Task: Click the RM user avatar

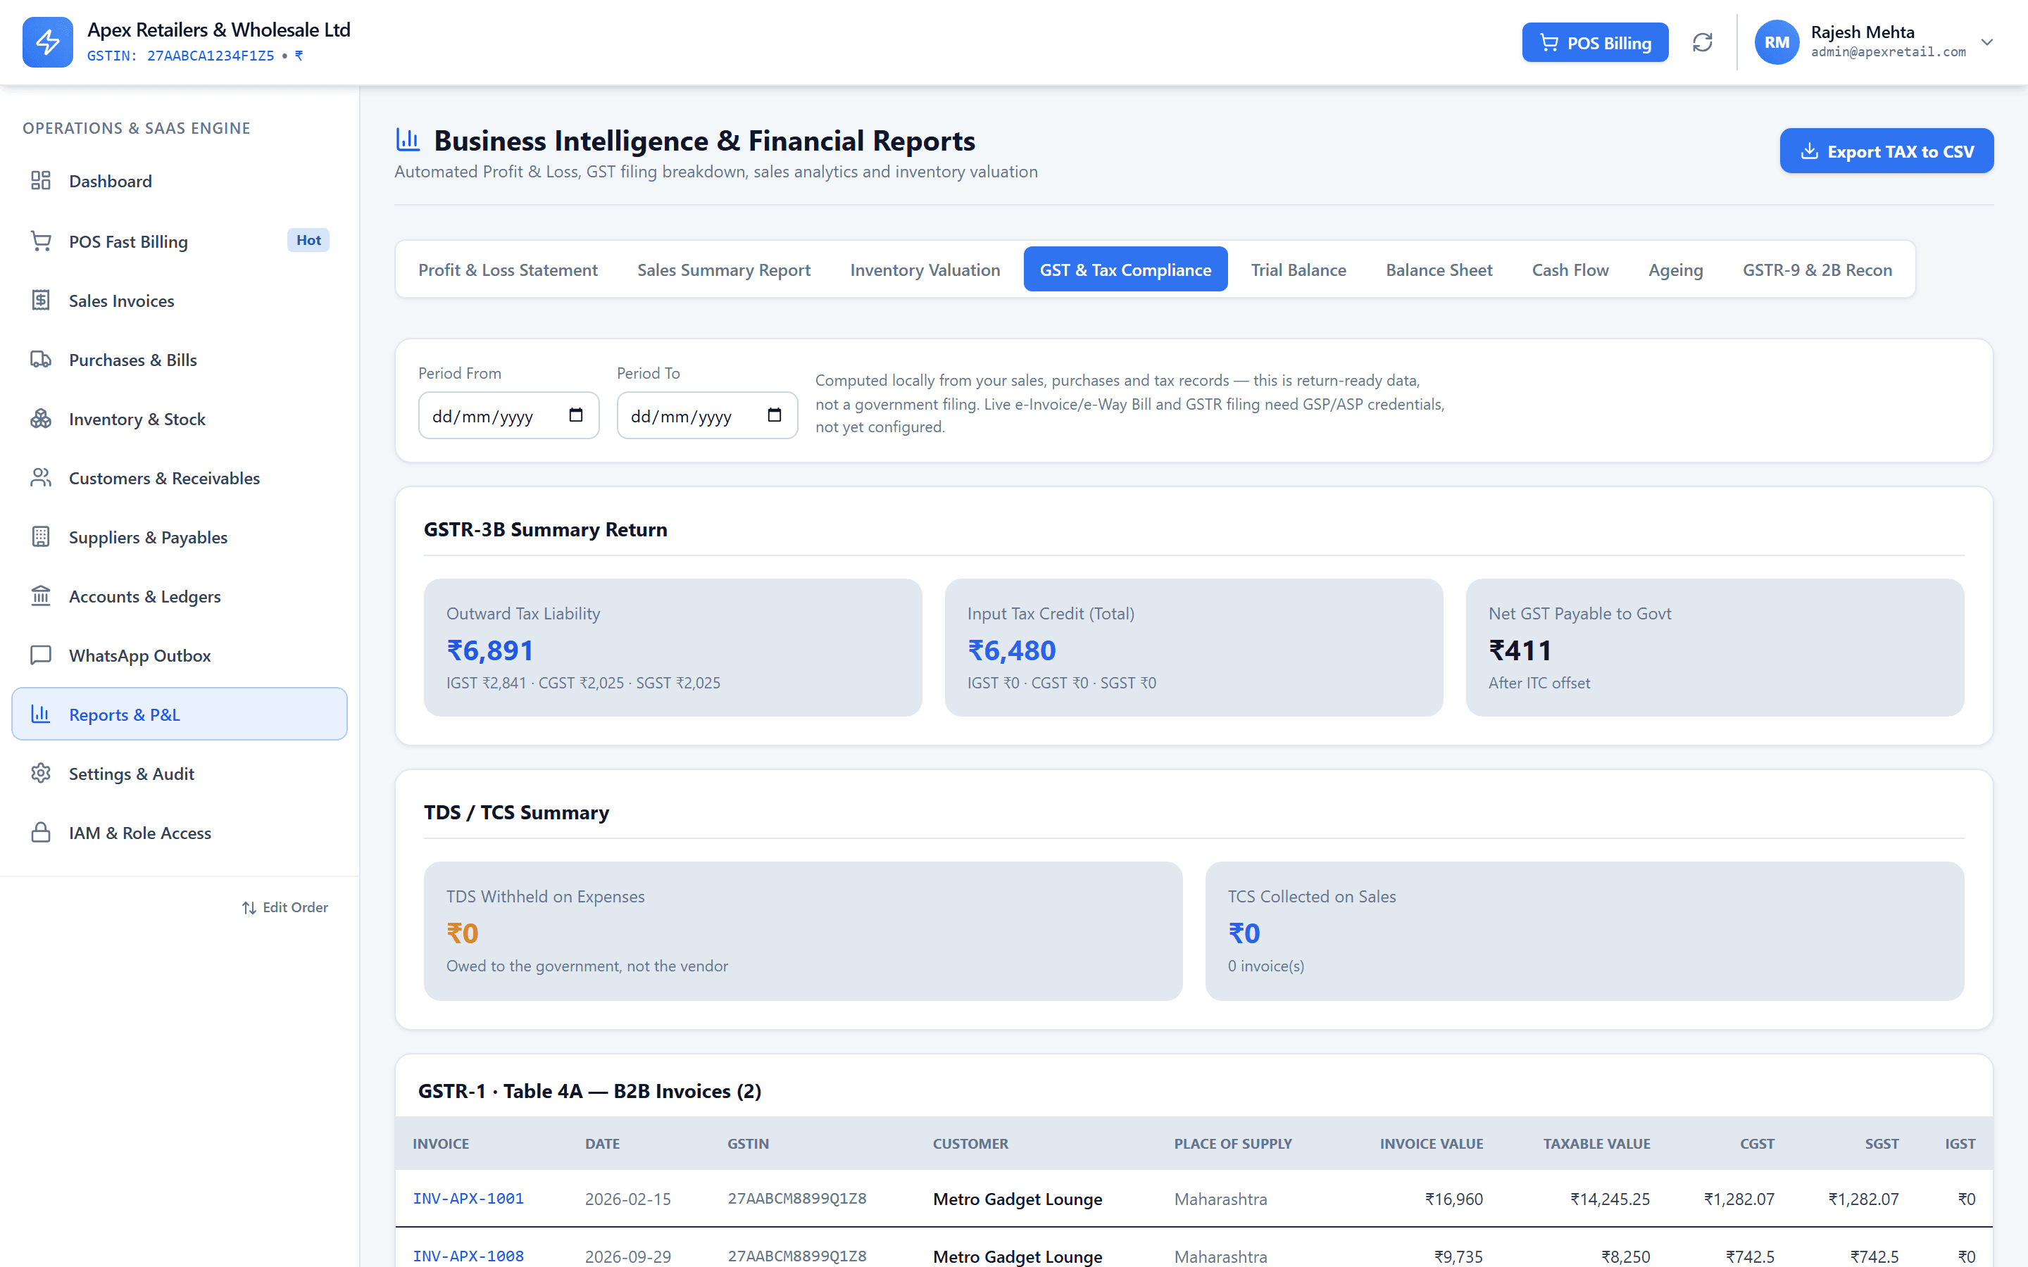Action: click(1777, 42)
